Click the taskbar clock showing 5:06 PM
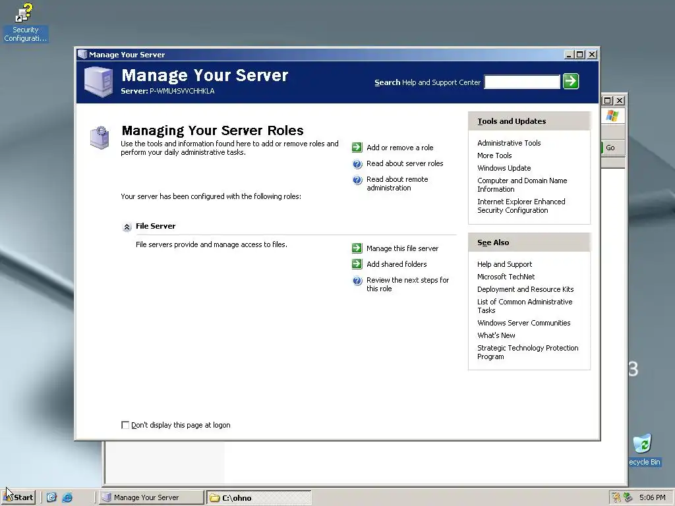675x506 pixels. click(652, 497)
